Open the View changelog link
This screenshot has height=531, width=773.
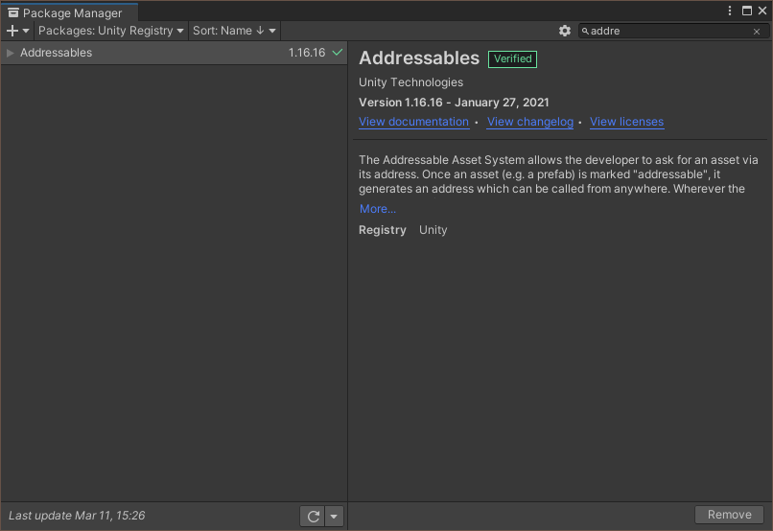pos(530,122)
